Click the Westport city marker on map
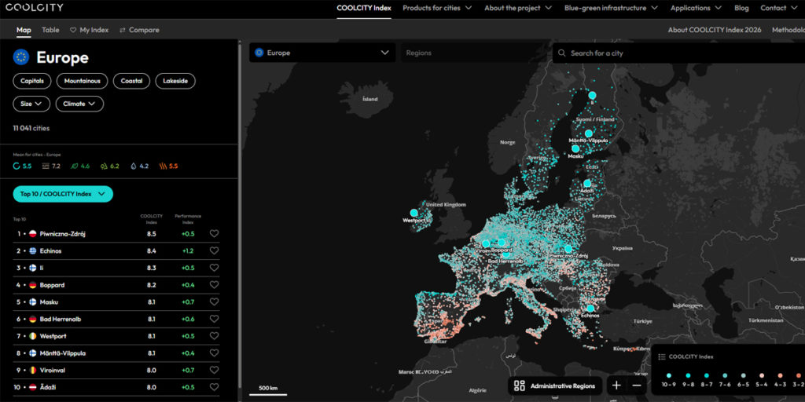This screenshot has height=402, width=805. tap(414, 213)
